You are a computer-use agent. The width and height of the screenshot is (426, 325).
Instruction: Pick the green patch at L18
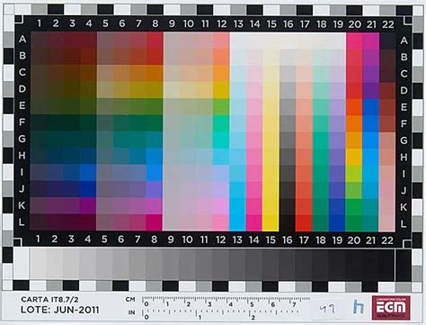(321, 223)
